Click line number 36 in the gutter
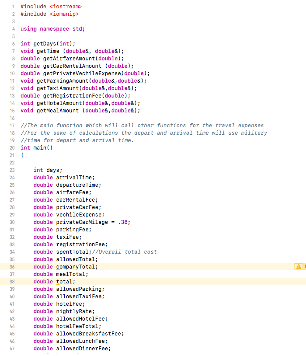The image size is (306, 356). click(x=12, y=267)
